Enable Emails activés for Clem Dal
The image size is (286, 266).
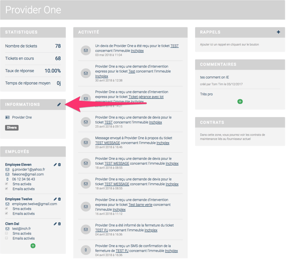click(7, 238)
